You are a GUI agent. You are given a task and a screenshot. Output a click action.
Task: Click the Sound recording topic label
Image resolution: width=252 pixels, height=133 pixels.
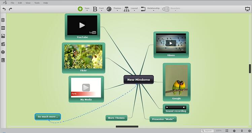(x=176, y=111)
